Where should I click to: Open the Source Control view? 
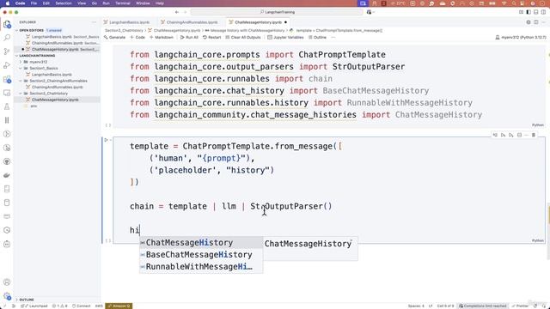pyautogui.click(x=7, y=51)
